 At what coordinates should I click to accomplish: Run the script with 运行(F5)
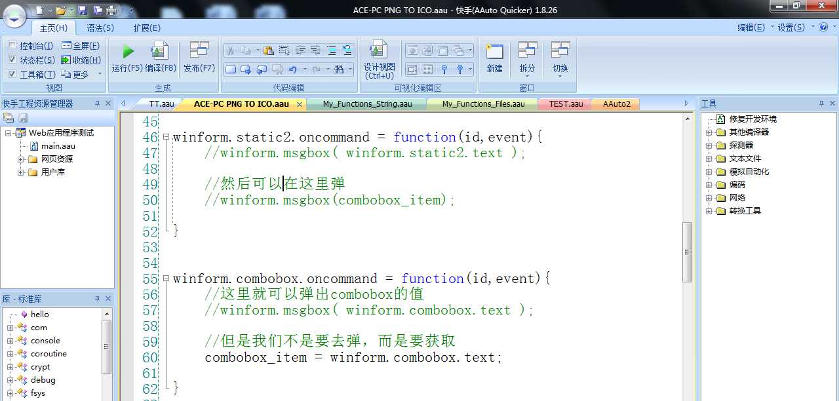[x=127, y=57]
